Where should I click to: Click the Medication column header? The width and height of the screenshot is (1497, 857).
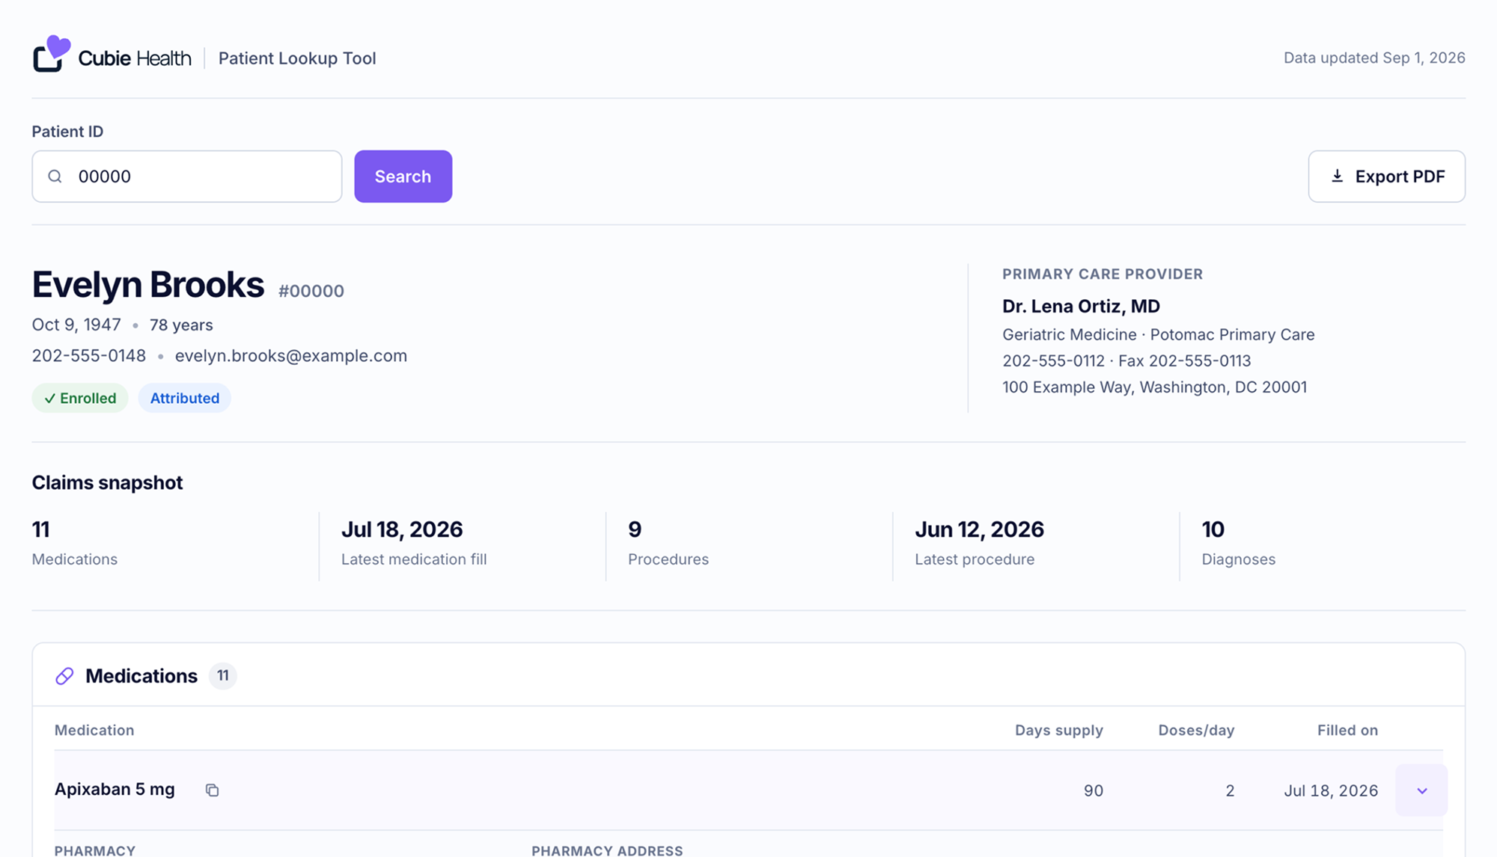pos(94,731)
